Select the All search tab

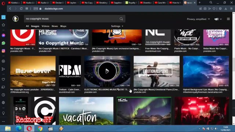pos(27,26)
